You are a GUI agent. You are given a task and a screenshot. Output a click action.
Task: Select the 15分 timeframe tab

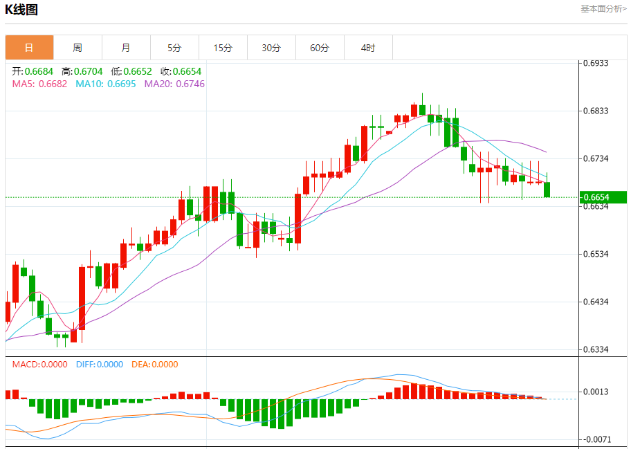coord(223,48)
